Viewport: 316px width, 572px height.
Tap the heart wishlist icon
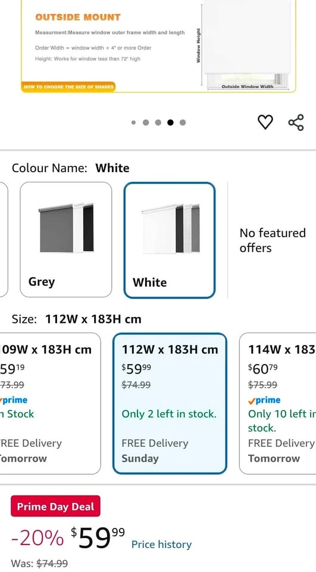[x=265, y=122]
